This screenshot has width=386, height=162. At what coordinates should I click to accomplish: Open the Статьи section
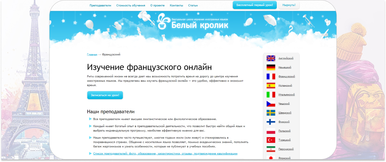(x=193, y=5)
